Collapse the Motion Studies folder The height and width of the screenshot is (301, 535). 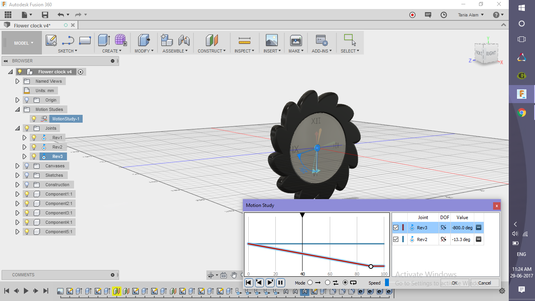point(17,109)
